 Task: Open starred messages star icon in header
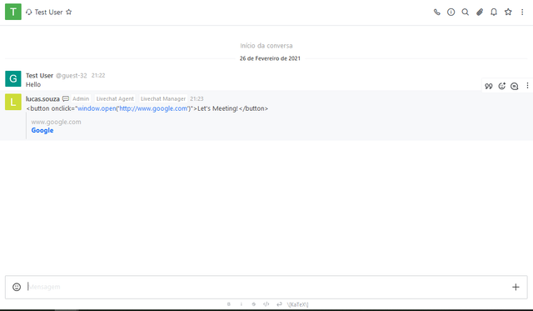pos(508,13)
